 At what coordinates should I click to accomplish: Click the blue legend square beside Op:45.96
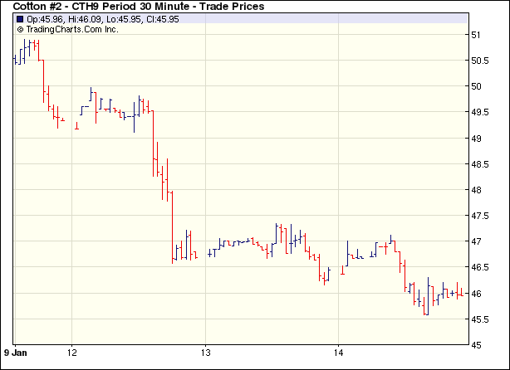pyautogui.click(x=20, y=19)
